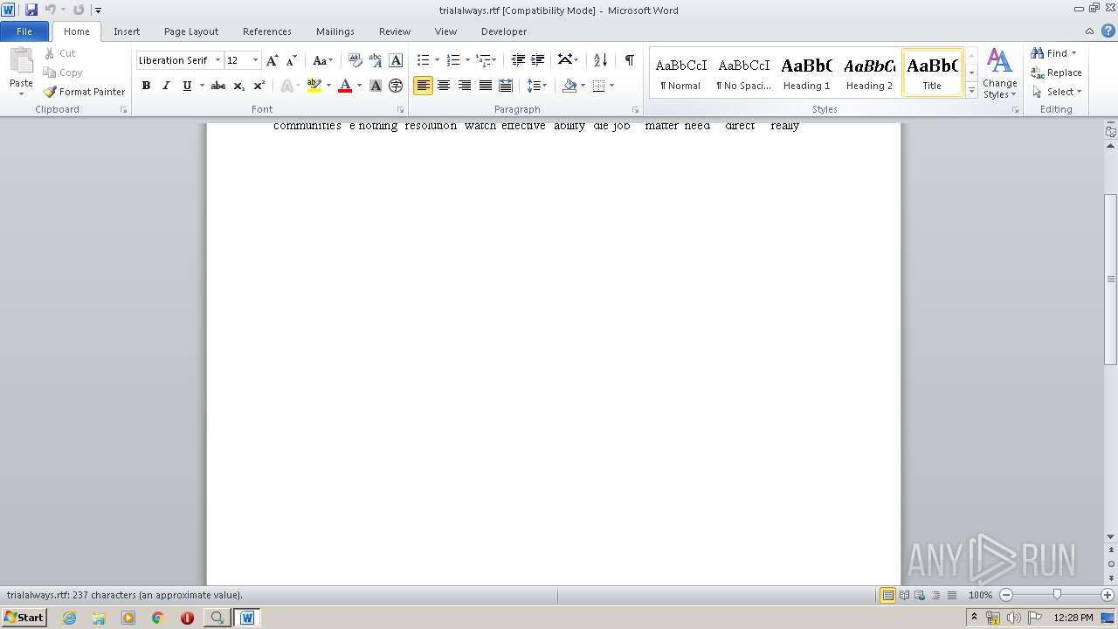The image size is (1118, 629).
Task: Select Center alignment
Action: 444,86
